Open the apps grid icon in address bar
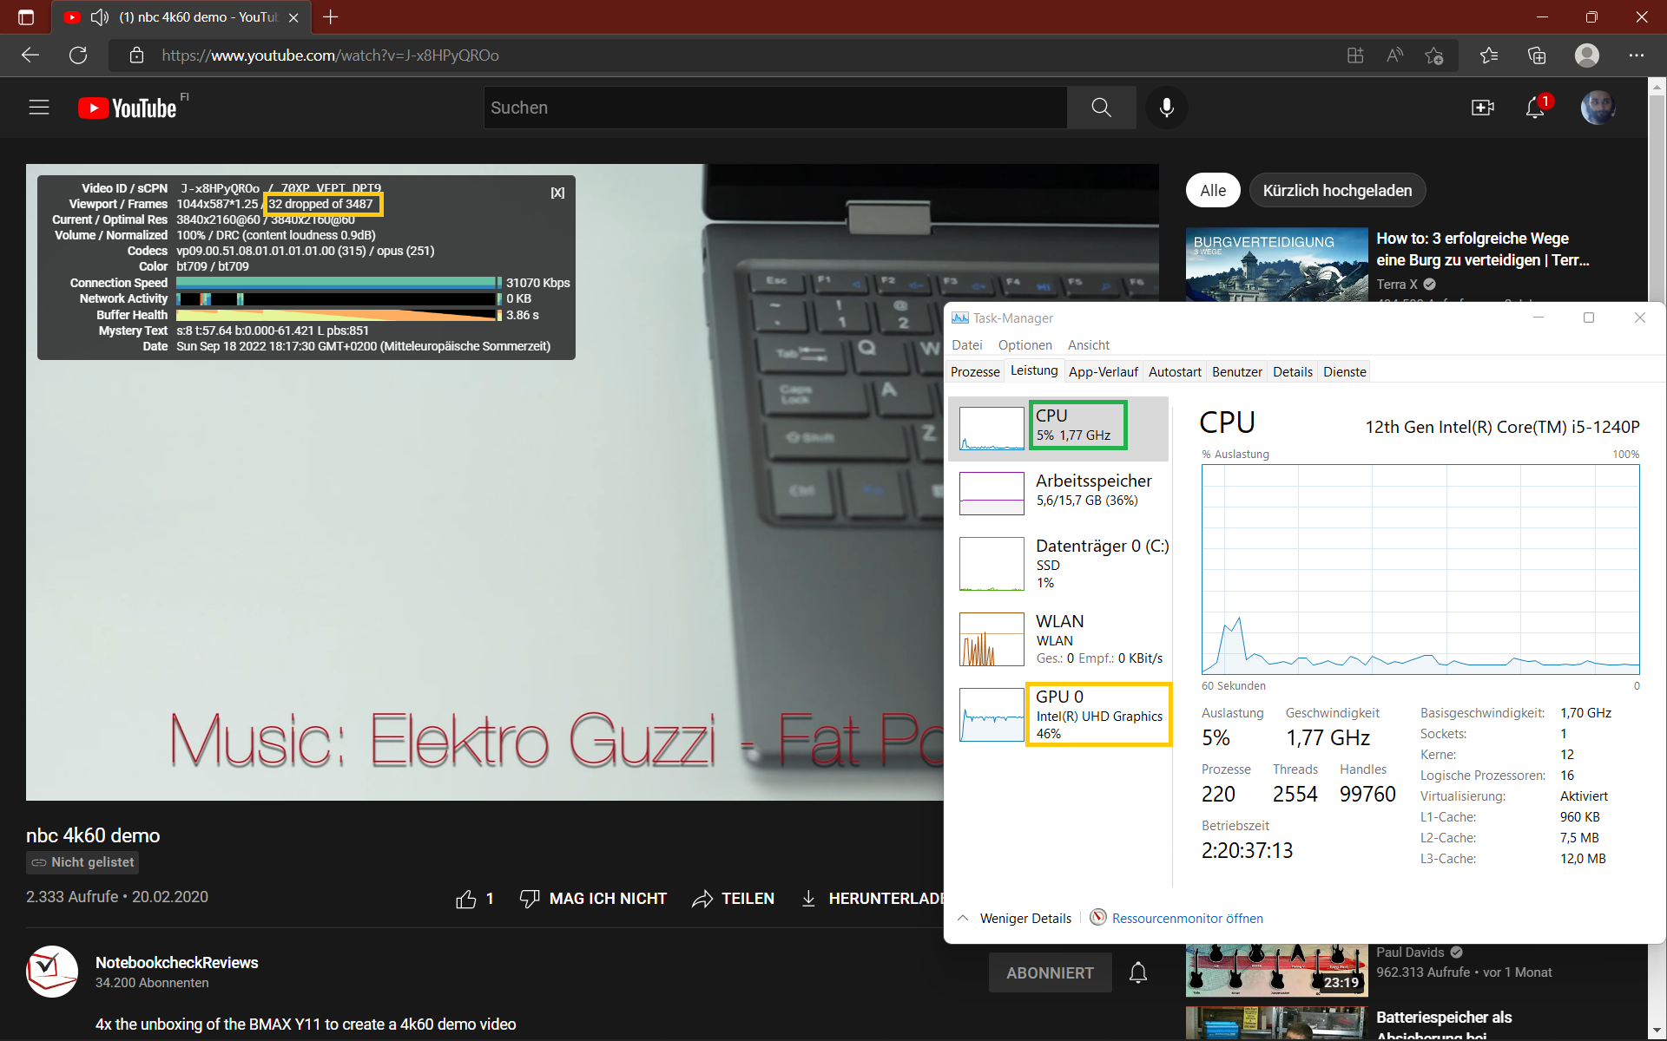 pos(1355,56)
